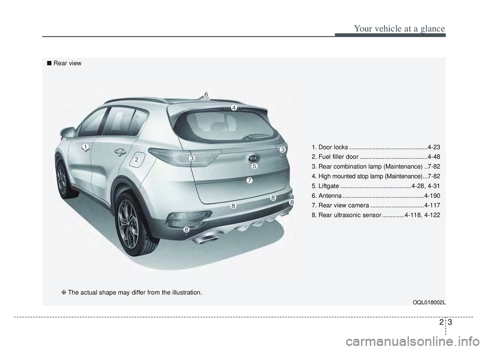The image size is (488, 350).
Task: Click the '5. Liftgate' legend entry
Action: [x=376, y=186]
